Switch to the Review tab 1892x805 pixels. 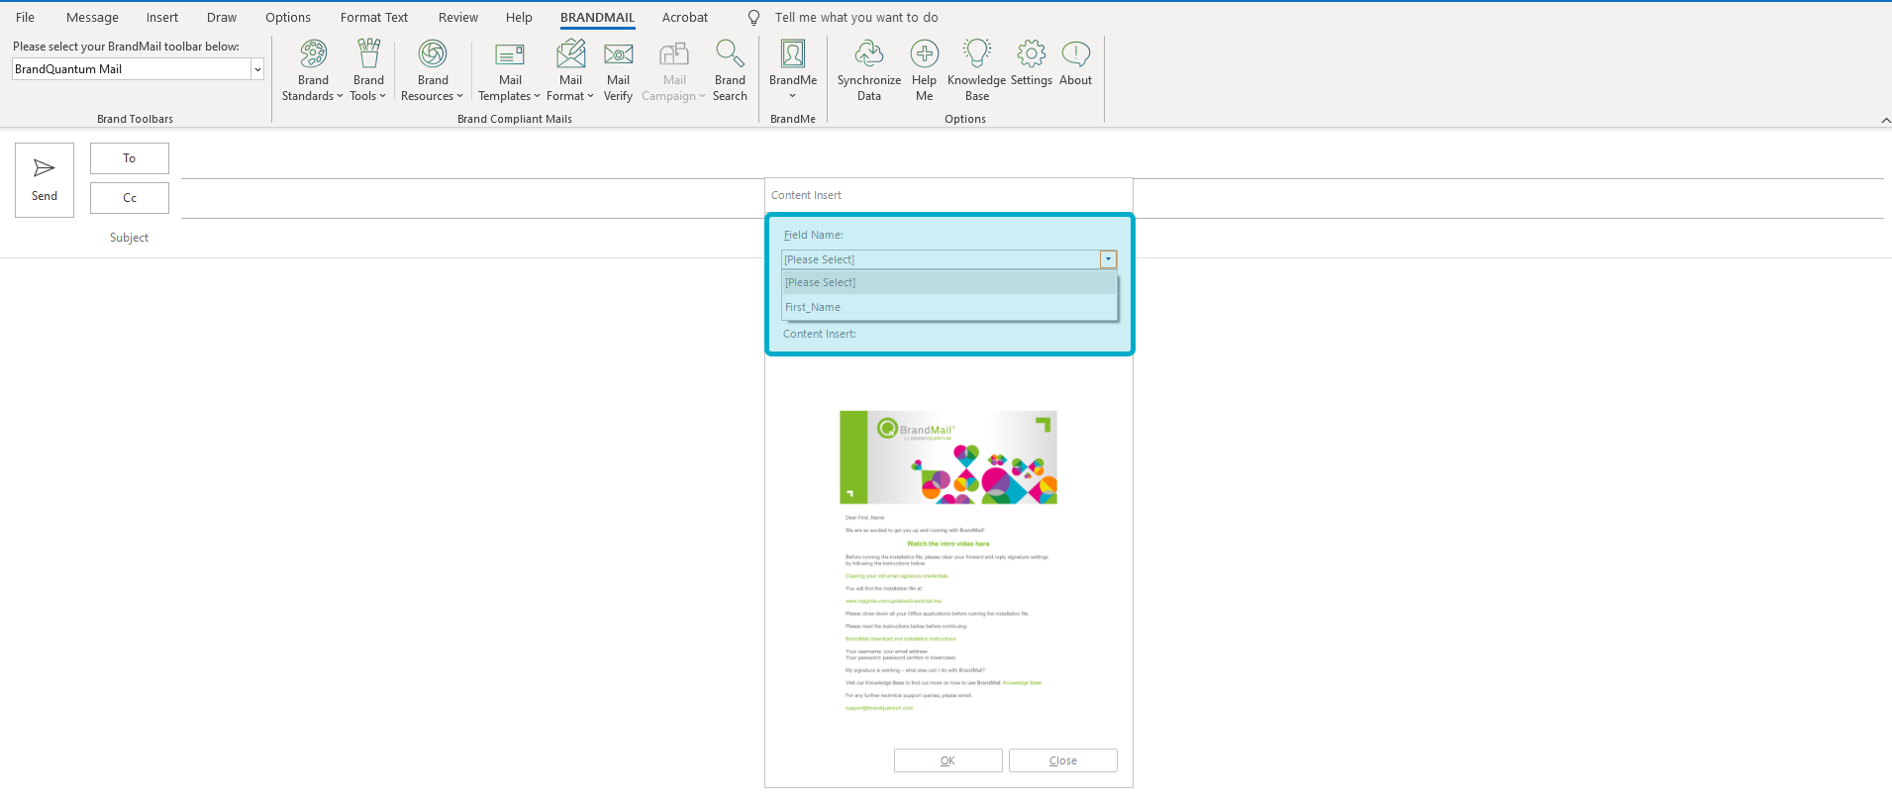pos(458,18)
